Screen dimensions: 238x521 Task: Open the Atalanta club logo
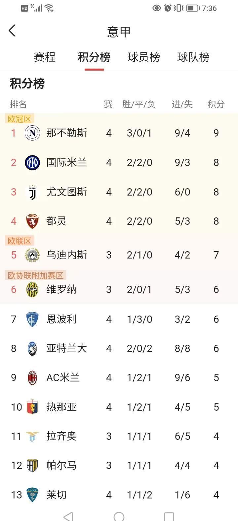tap(32, 348)
